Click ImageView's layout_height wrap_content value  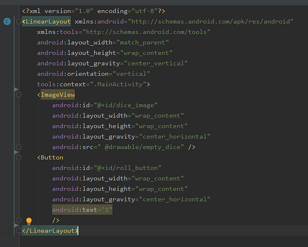(x=161, y=126)
